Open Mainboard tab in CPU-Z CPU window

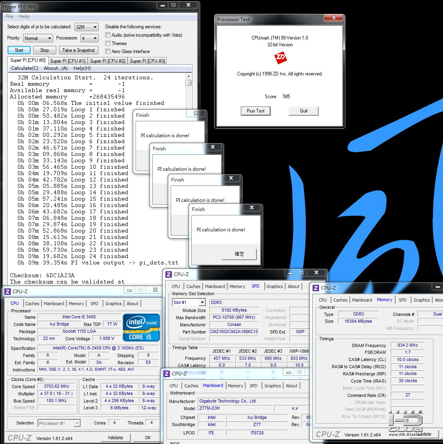click(54, 304)
